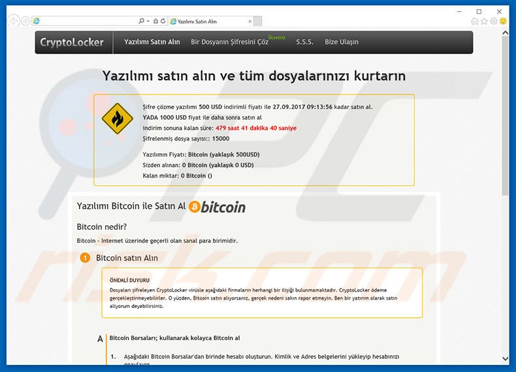Click the scrollbar down arrow
The width and height of the screenshot is (516, 372).
coord(505,359)
